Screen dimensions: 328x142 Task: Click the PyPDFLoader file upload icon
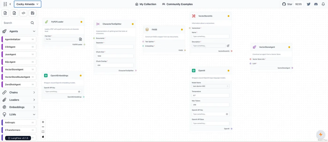click(80, 39)
